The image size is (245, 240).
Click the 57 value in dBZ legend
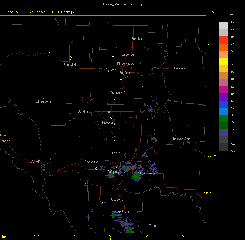[x=232, y=51]
